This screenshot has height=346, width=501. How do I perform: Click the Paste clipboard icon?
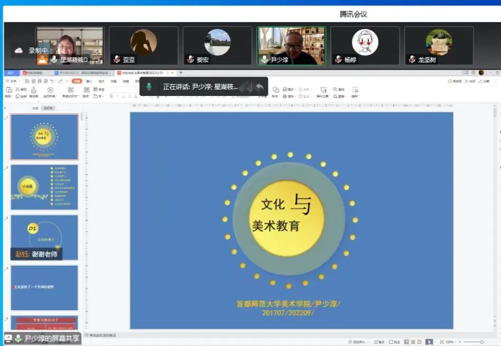pyautogui.click(x=8, y=90)
